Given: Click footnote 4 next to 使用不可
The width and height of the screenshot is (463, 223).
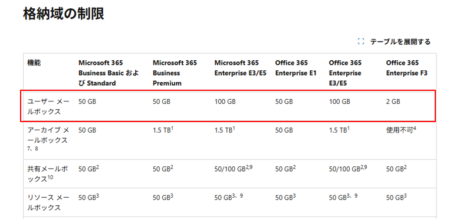Looking at the screenshot, I should pos(415,128).
